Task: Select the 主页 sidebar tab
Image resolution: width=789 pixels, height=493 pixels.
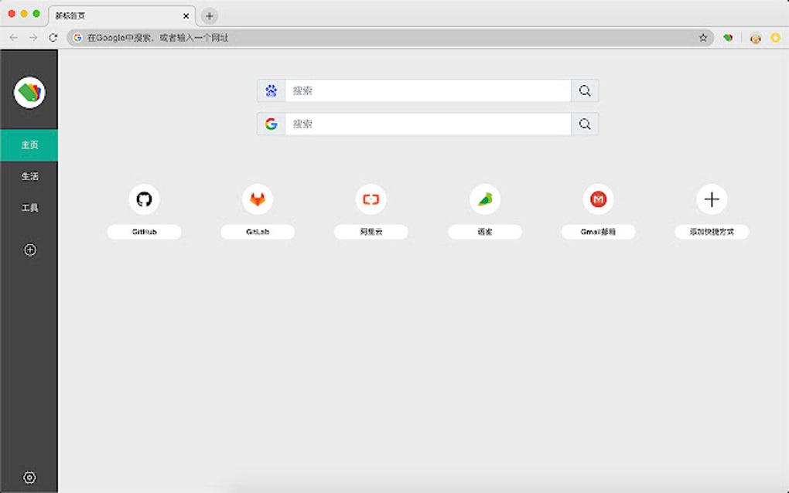Action: pos(29,145)
